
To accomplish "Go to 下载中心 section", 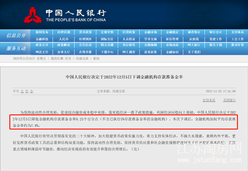I will [x=107, y=52].
